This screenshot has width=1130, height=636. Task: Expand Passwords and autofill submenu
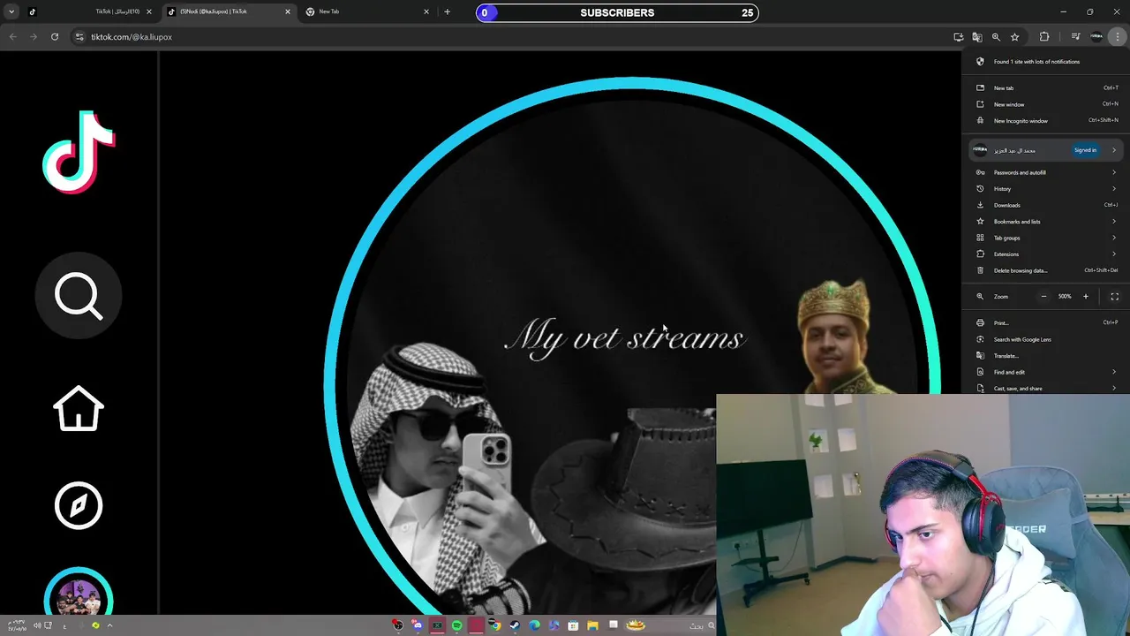(1046, 172)
